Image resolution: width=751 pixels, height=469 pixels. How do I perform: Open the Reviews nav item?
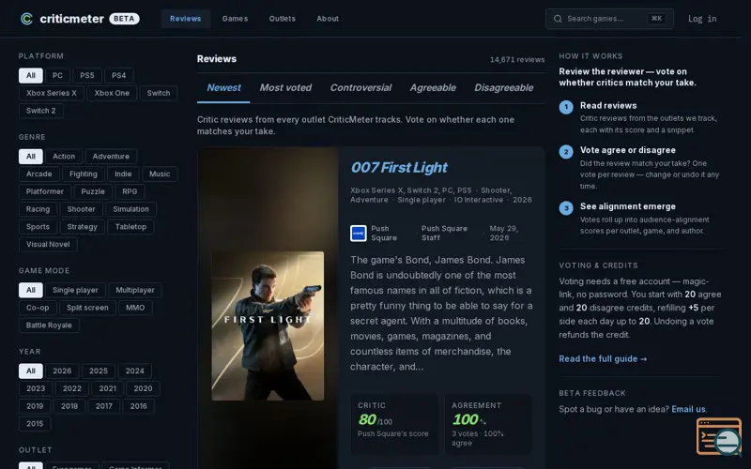click(185, 19)
